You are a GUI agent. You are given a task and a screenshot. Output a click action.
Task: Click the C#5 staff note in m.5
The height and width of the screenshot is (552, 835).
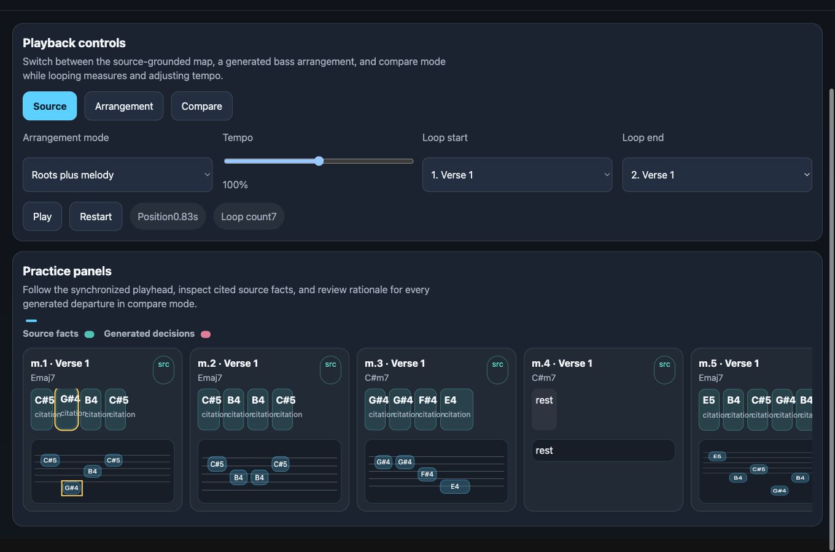(759, 469)
